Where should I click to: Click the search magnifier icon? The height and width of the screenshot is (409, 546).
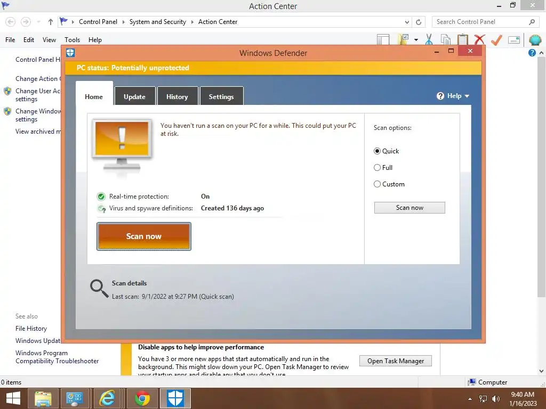532,22
